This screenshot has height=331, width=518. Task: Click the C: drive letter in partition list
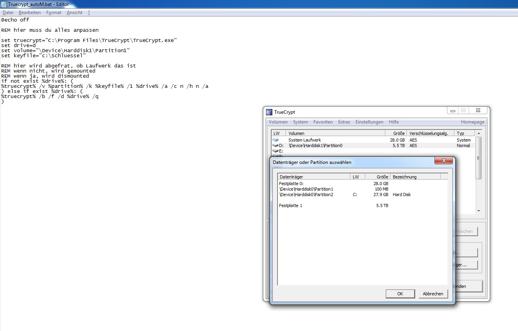[x=355, y=195]
